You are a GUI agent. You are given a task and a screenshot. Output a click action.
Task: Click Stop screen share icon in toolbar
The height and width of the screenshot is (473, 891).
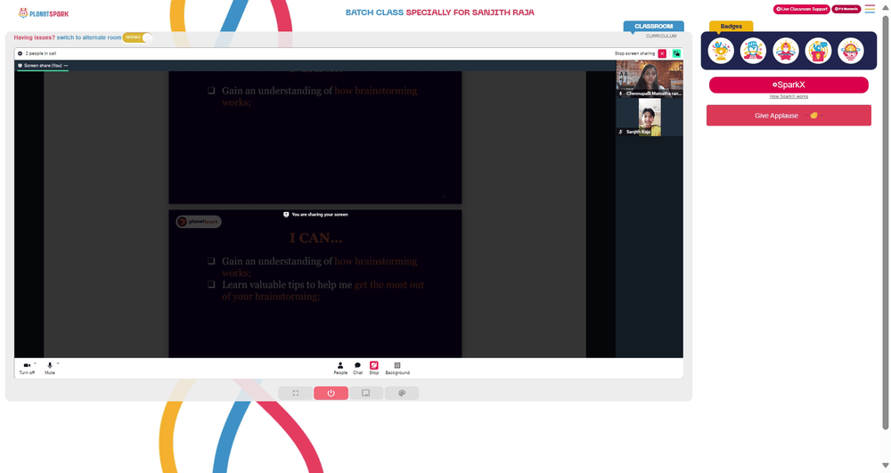point(374,368)
